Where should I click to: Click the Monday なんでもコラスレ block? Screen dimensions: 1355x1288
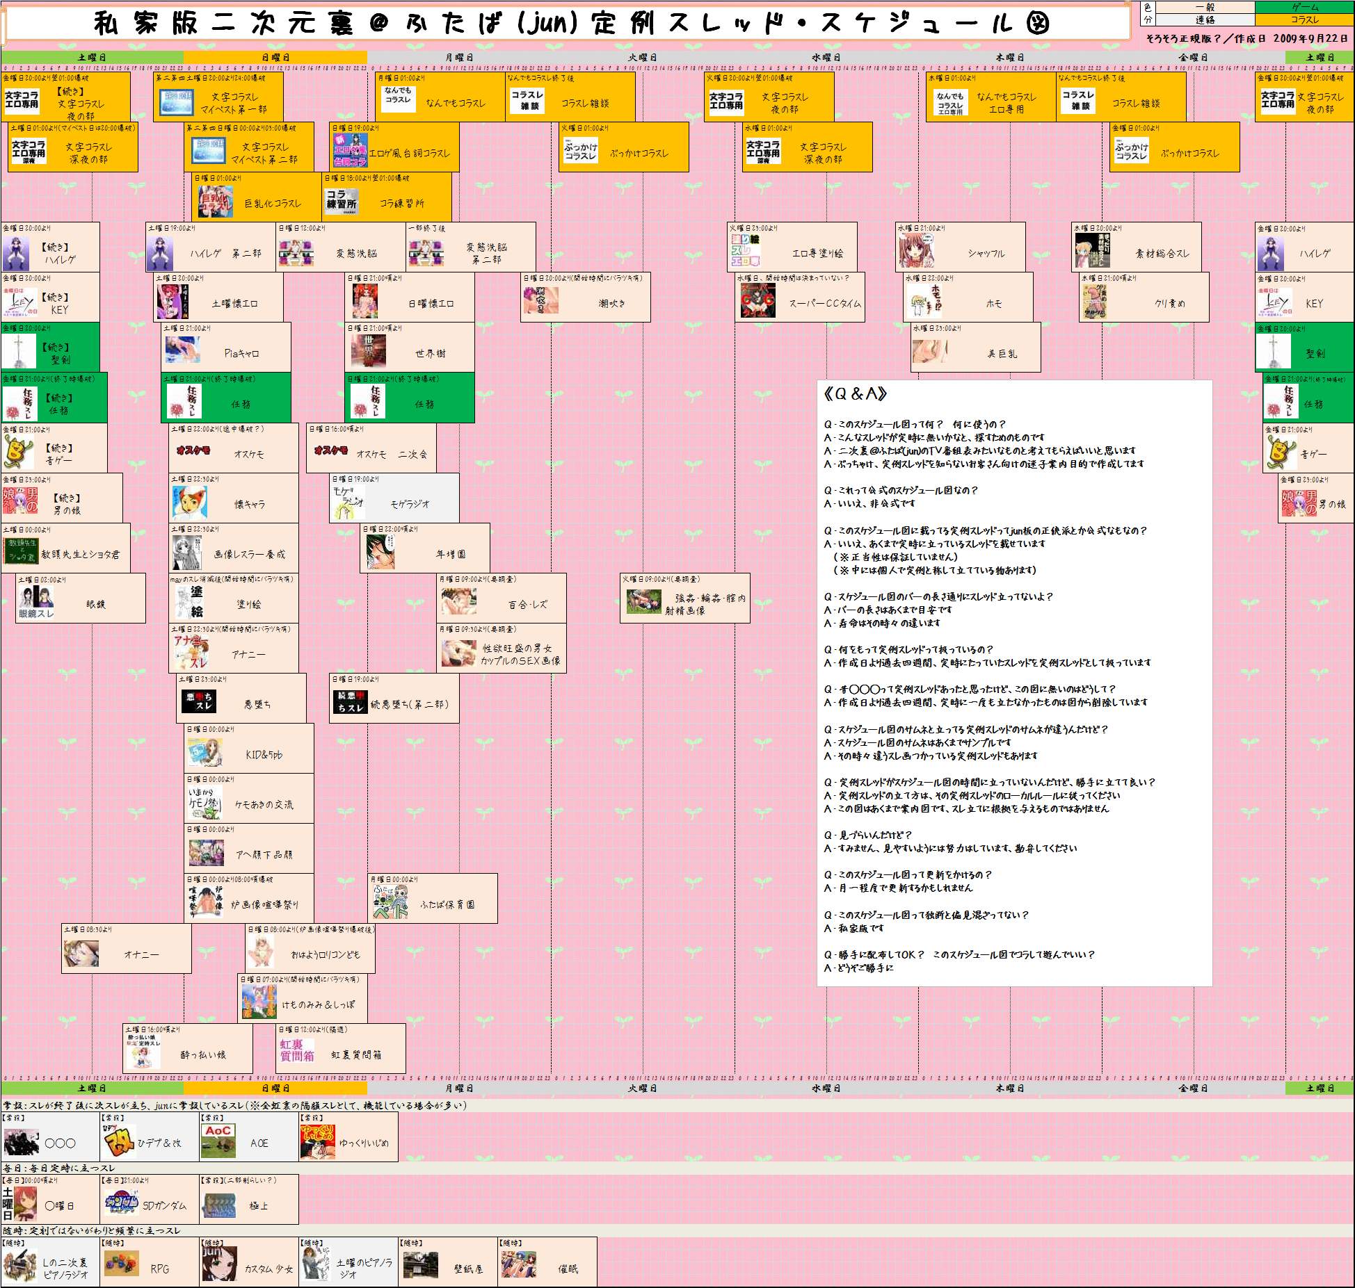[x=440, y=97]
